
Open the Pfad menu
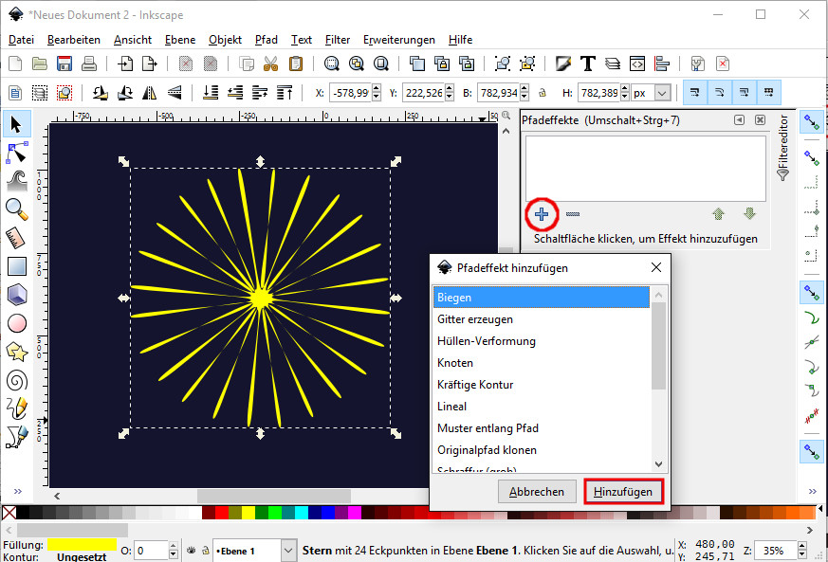pyautogui.click(x=266, y=40)
